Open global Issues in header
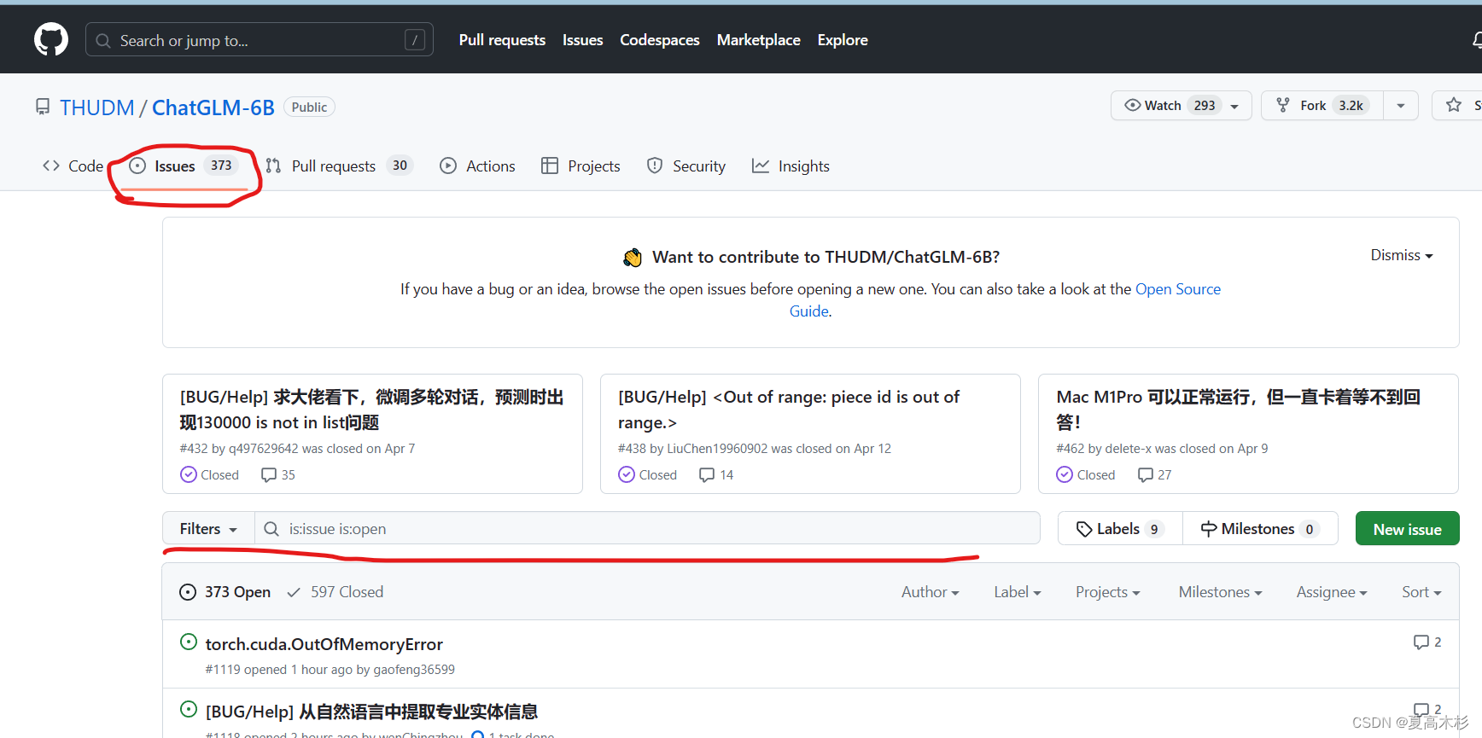This screenshot has height=738, width=1482. [582, 39]
